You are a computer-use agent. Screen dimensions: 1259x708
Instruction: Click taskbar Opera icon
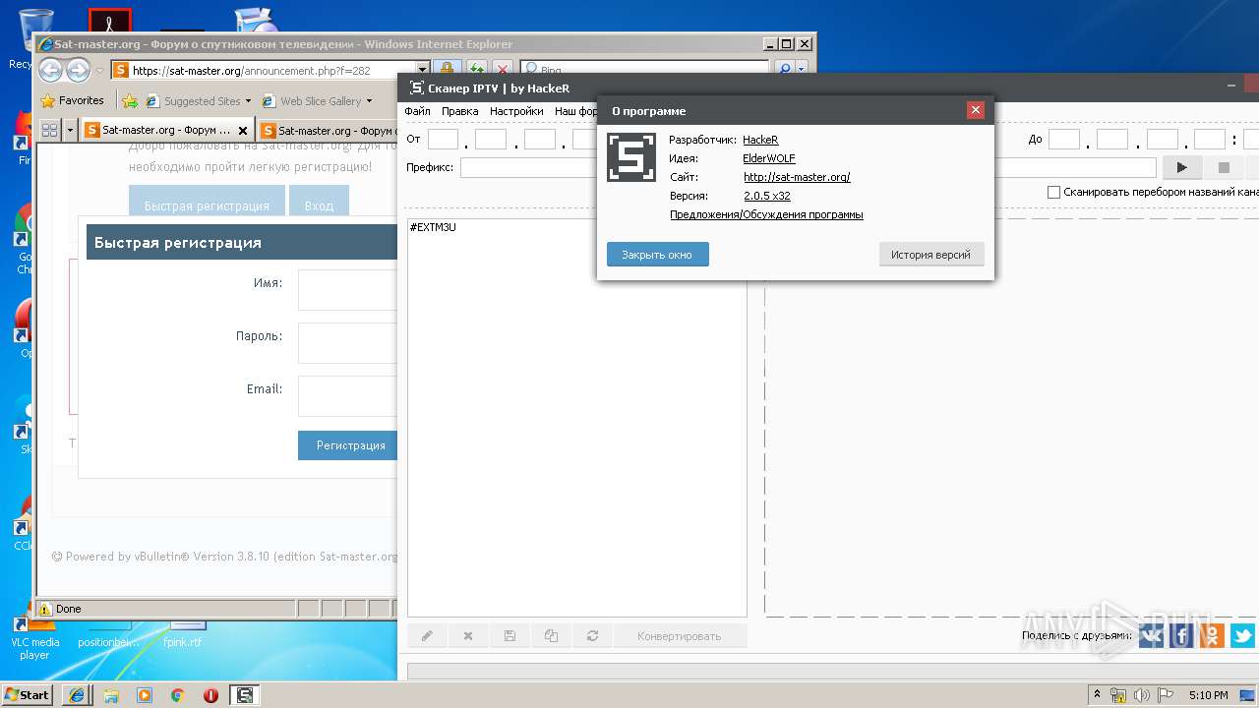coord(210,695)
